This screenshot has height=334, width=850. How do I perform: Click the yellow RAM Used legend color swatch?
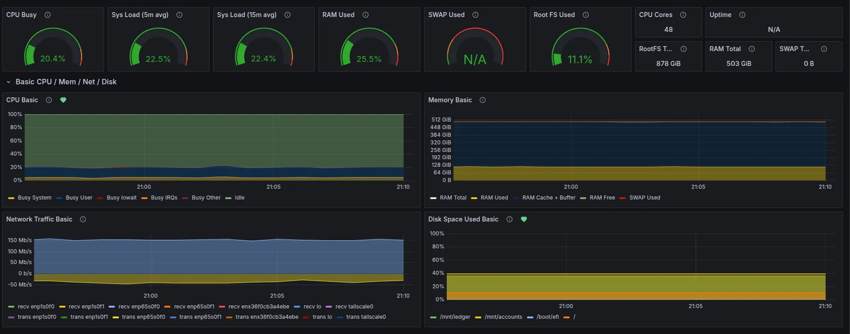click(x=474, y=198)
